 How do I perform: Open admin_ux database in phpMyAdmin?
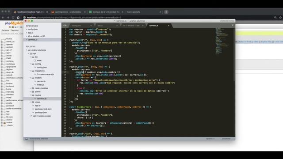click(x=10, y=42)
